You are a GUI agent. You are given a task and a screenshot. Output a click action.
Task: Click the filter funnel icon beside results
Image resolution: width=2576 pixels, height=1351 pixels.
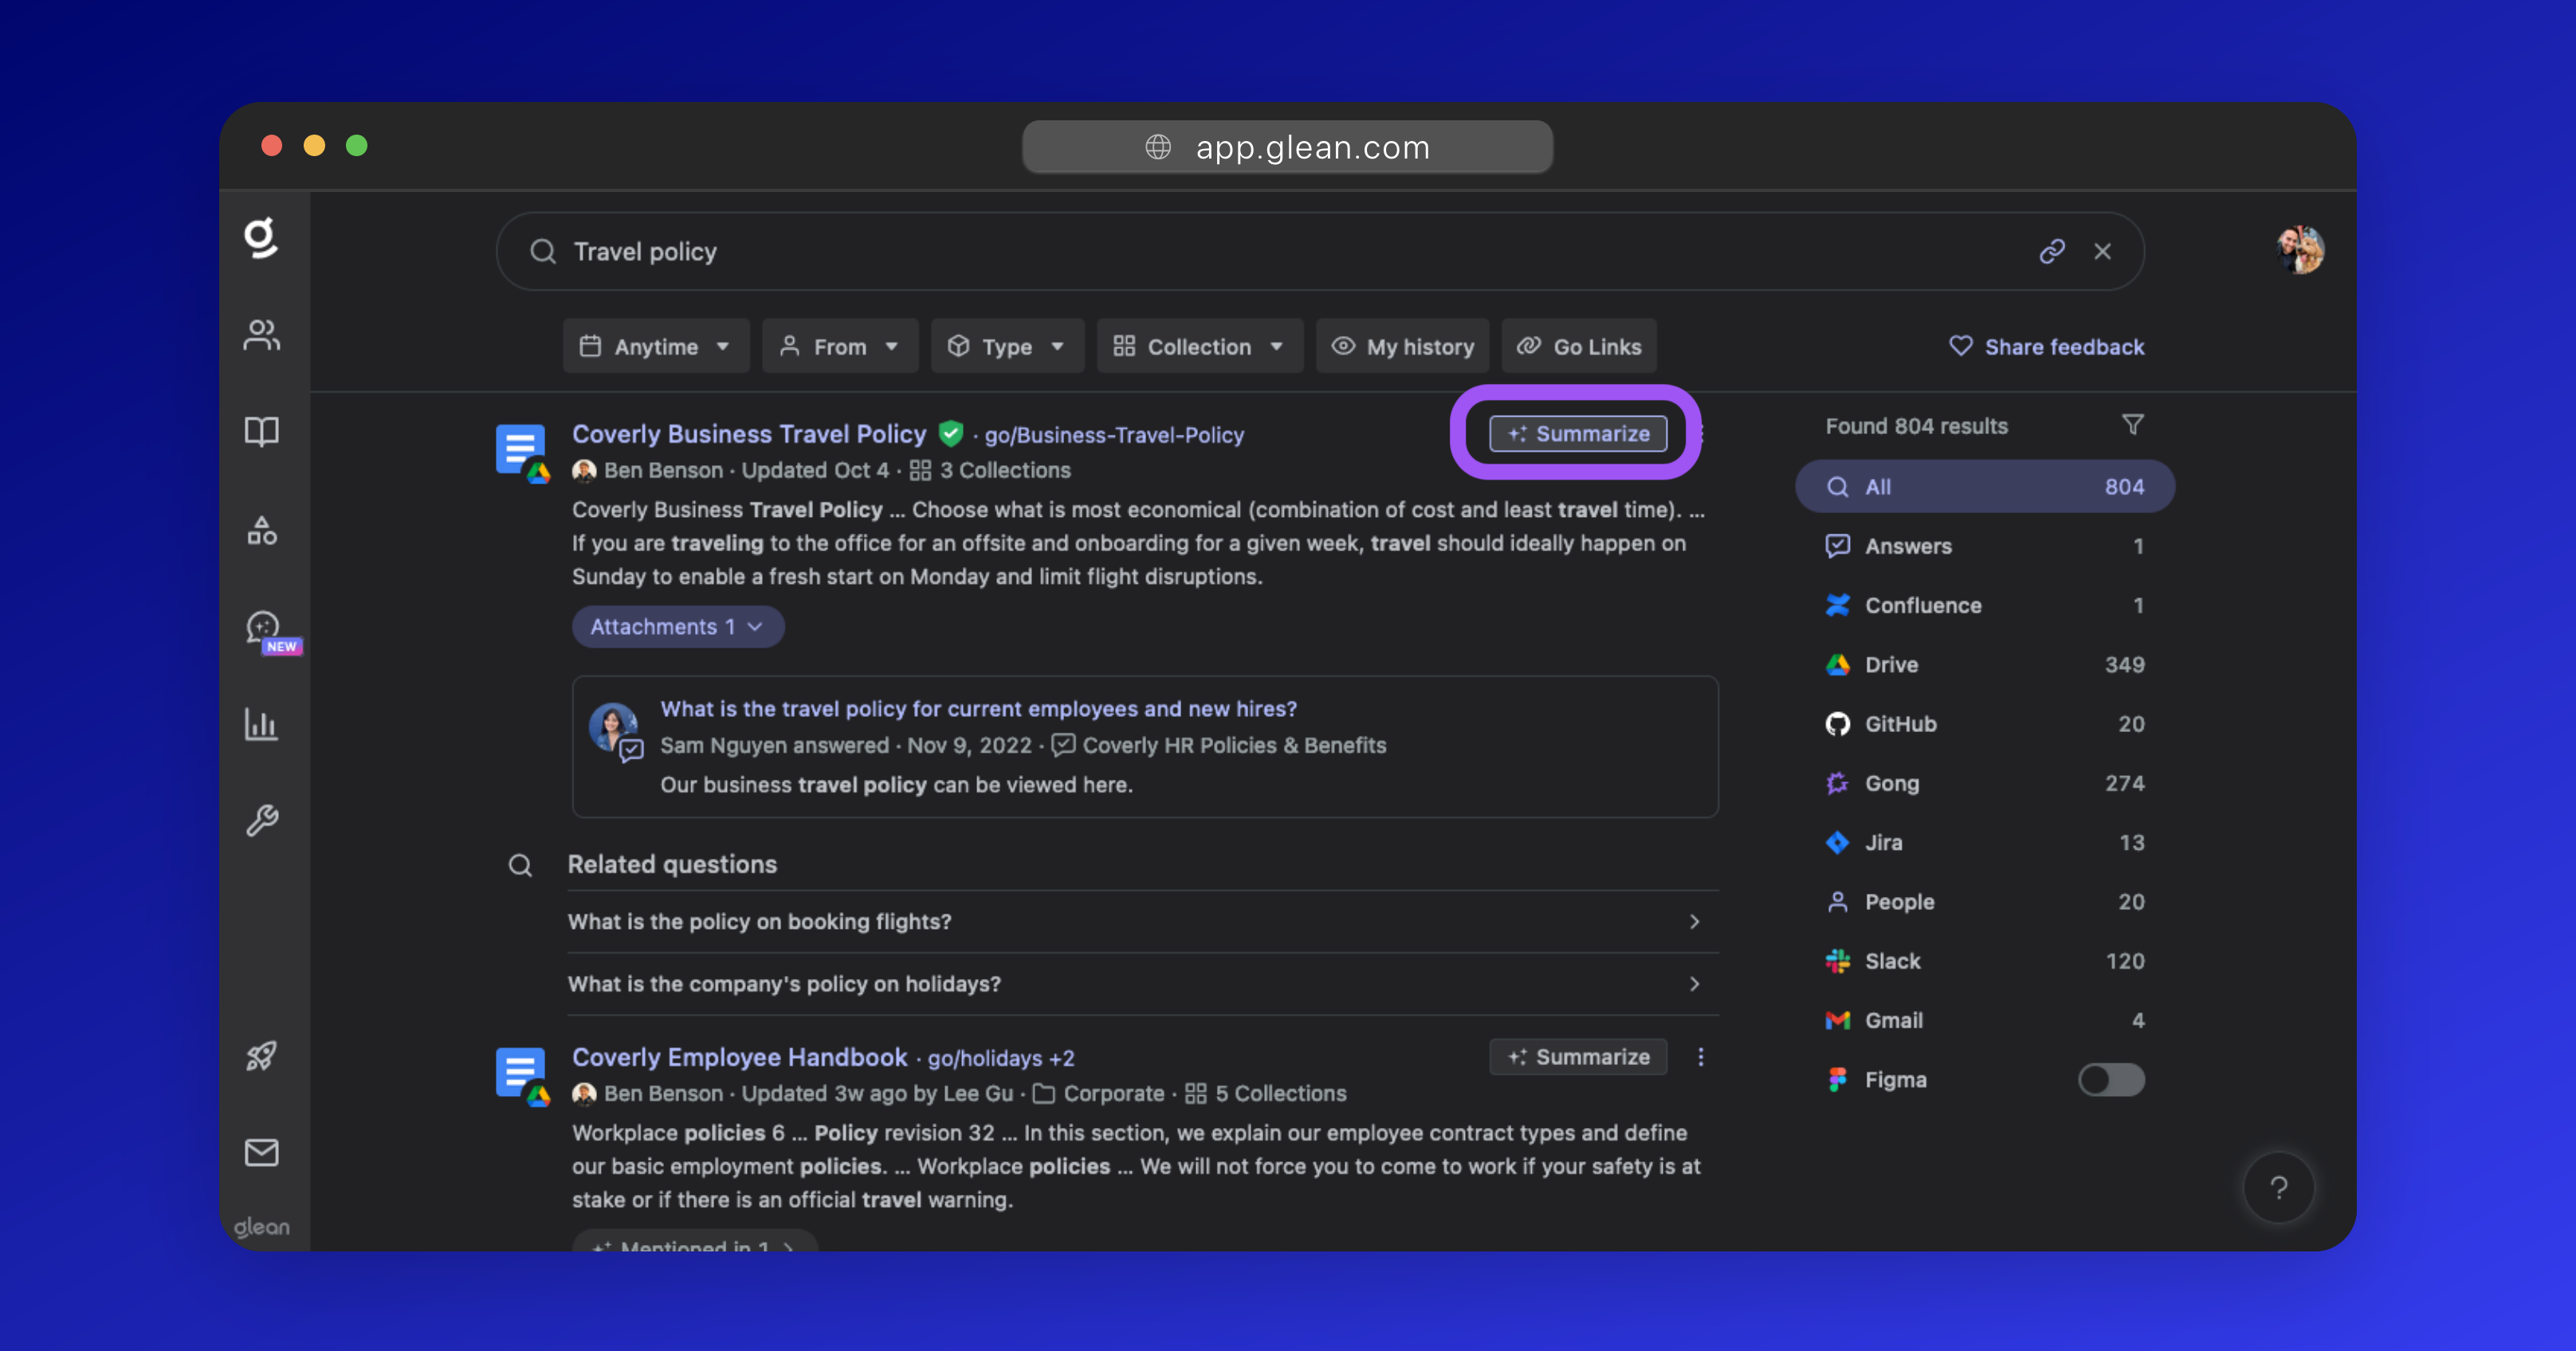(x=2132, y=425)
